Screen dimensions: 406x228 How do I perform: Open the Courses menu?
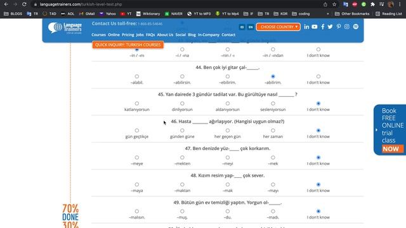98,35
